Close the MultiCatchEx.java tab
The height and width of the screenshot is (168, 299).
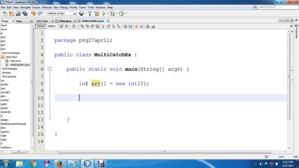(108, 21)
